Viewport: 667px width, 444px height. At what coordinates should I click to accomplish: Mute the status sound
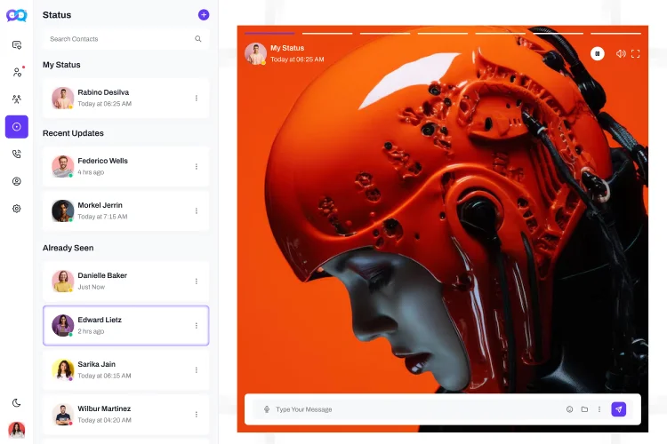pyautogui.click(x=621, y=54)
